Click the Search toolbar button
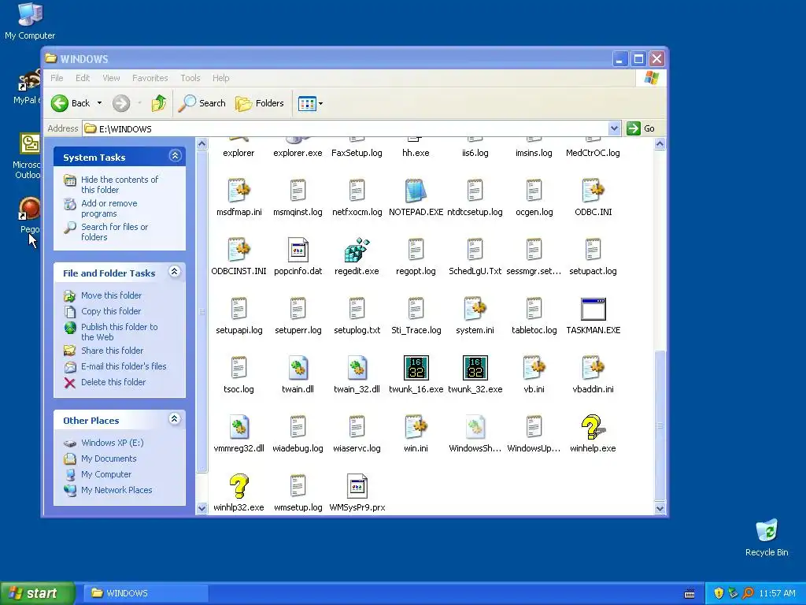This screenshot has height=605, width=806. click(x=202, y=103)
